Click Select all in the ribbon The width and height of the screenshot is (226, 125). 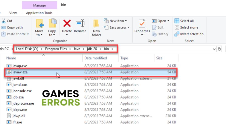(184, 21)
